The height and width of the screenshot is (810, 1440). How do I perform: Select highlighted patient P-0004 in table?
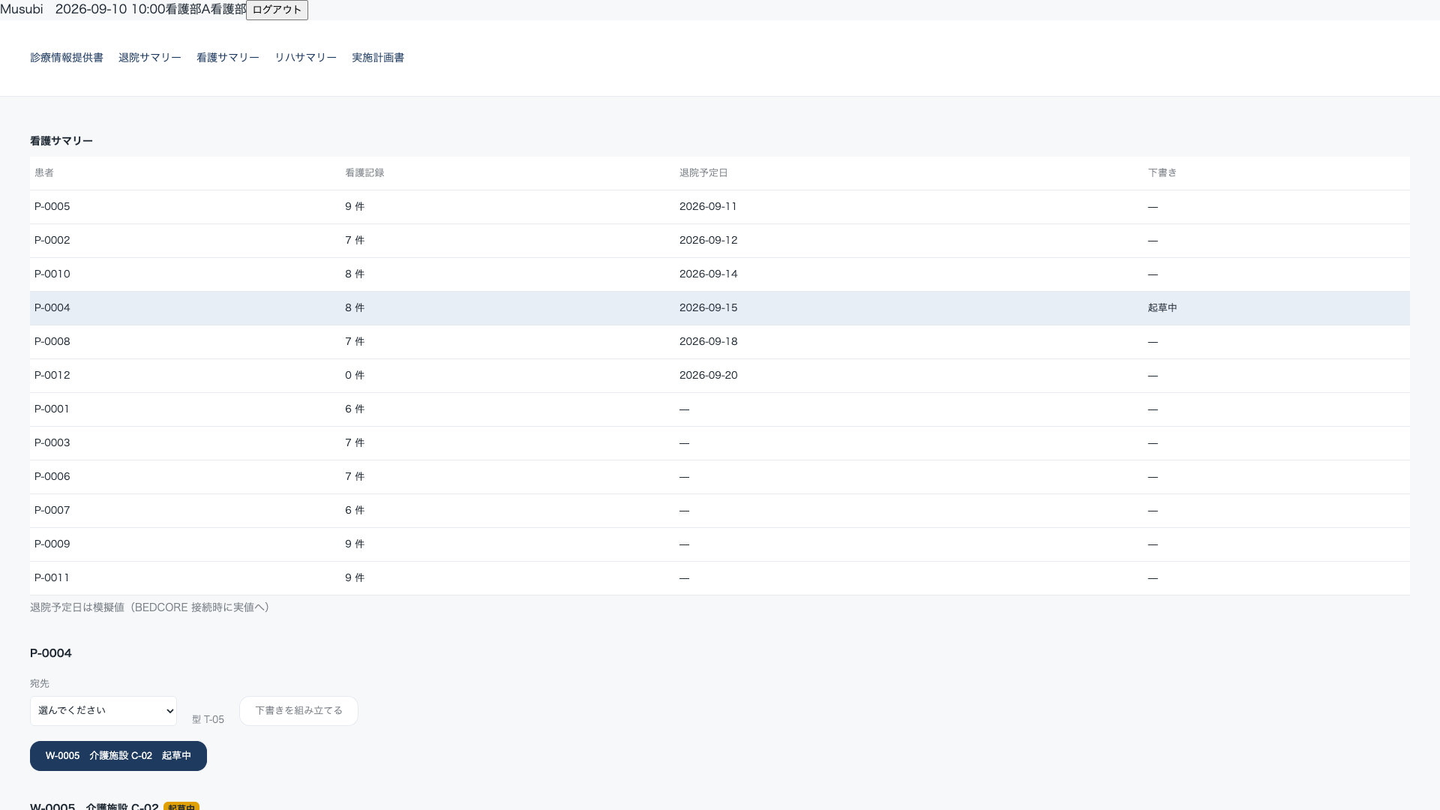click(x=720, y=308)
